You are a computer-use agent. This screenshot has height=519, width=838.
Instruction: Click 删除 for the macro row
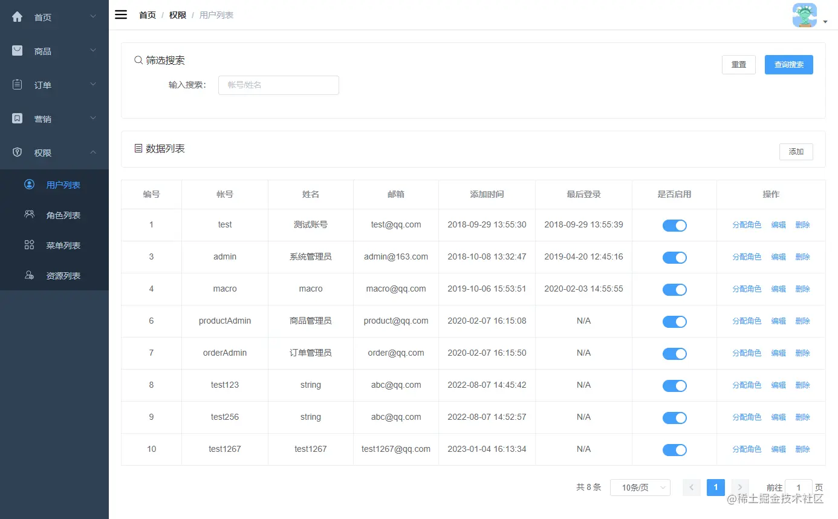click(803, 289)
